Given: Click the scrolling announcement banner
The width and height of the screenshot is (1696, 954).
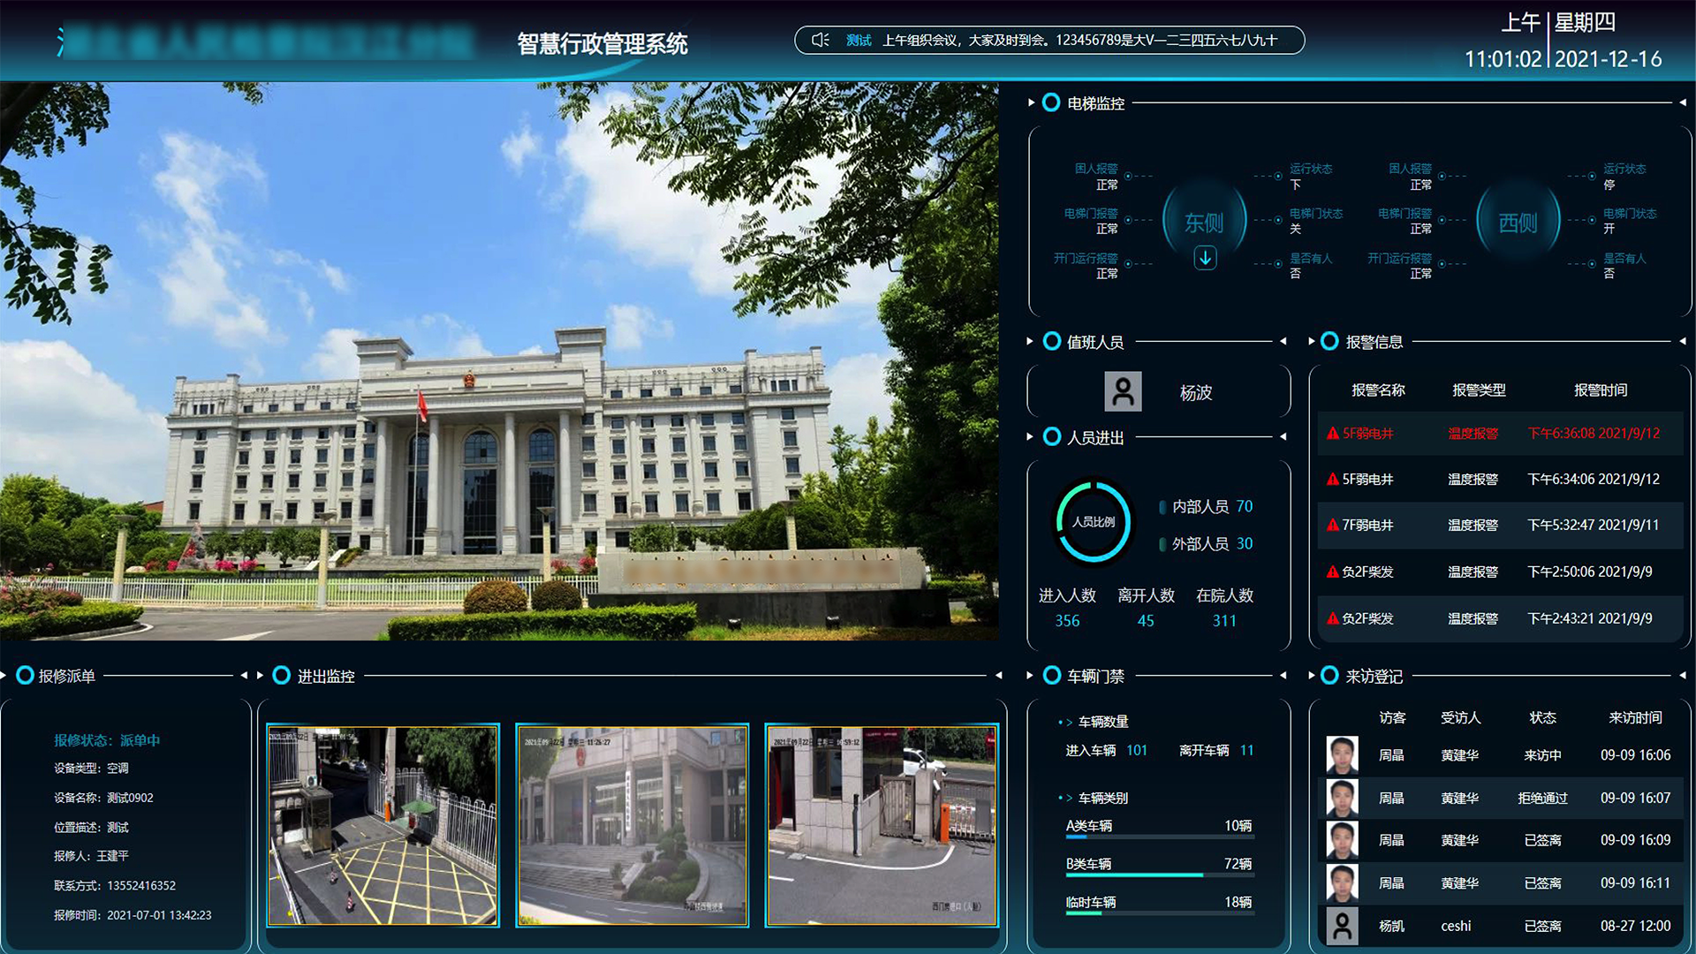Looking at the screenshot, I should tap(1049, 40).
